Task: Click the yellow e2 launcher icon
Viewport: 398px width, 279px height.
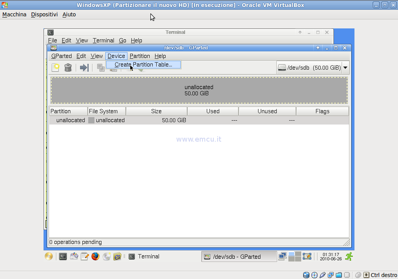Action: 117,256
